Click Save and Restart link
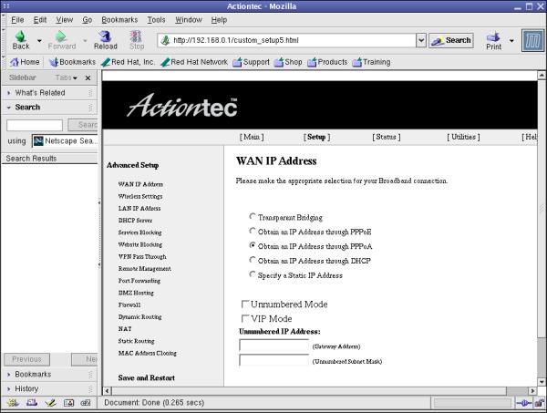Screen dimensions: 547x413 tap(147, 377)
